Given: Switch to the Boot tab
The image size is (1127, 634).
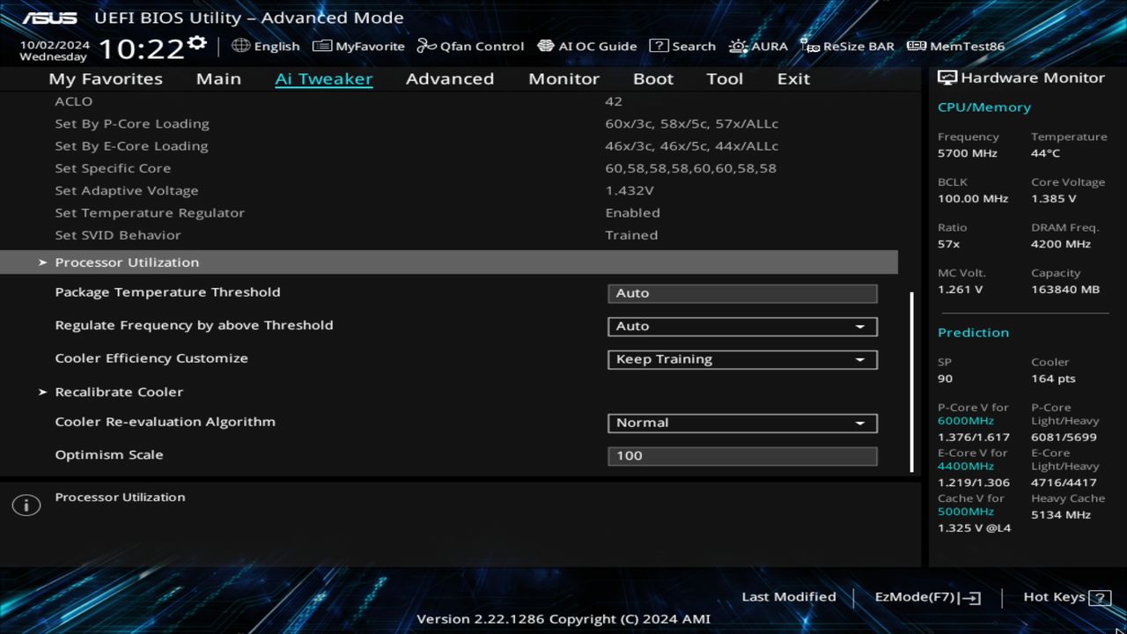Looking at the screenshot, I should point(652,78).
